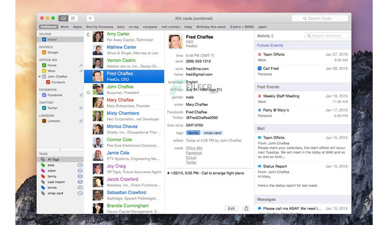Screen dimensions: 389x225
Task: Select the last contact filter
Action: coord(171,27)
